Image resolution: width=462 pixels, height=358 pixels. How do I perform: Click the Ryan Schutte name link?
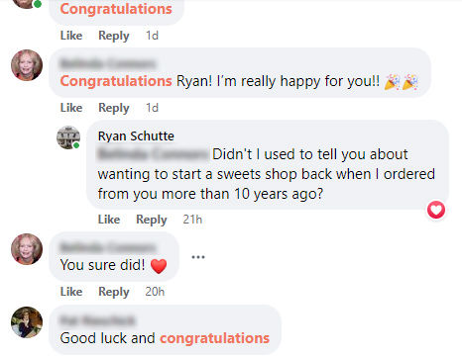click(x=136, y=135)
